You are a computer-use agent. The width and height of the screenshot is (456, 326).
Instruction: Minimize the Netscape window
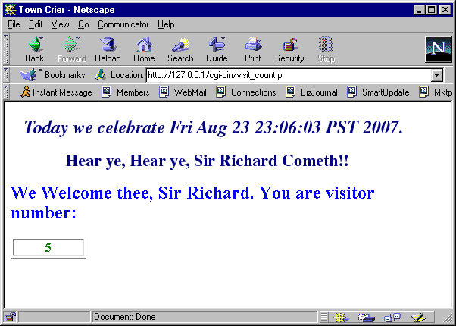pos(419,10)
